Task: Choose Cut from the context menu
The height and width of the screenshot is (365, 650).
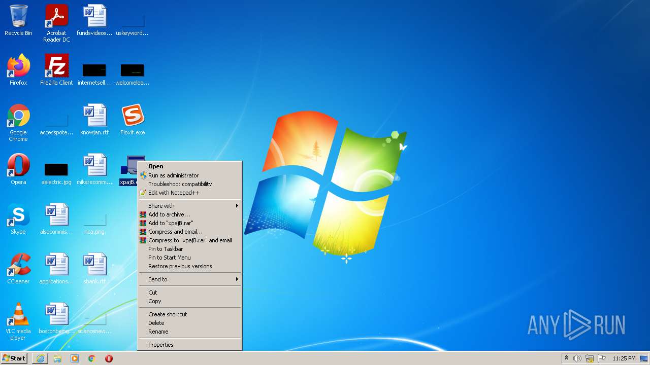Action: tap(190, 293)
